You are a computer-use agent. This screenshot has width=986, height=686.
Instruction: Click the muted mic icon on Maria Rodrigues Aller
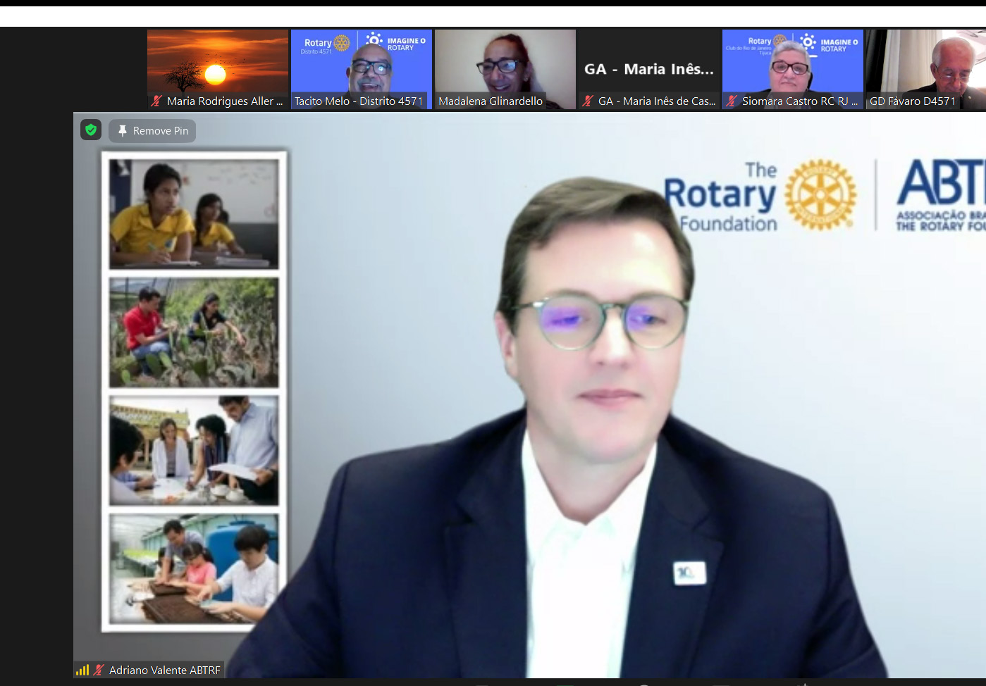[x=156, y=101]
